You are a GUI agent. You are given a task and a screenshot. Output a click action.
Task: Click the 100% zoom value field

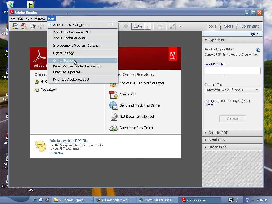[138, 26]
